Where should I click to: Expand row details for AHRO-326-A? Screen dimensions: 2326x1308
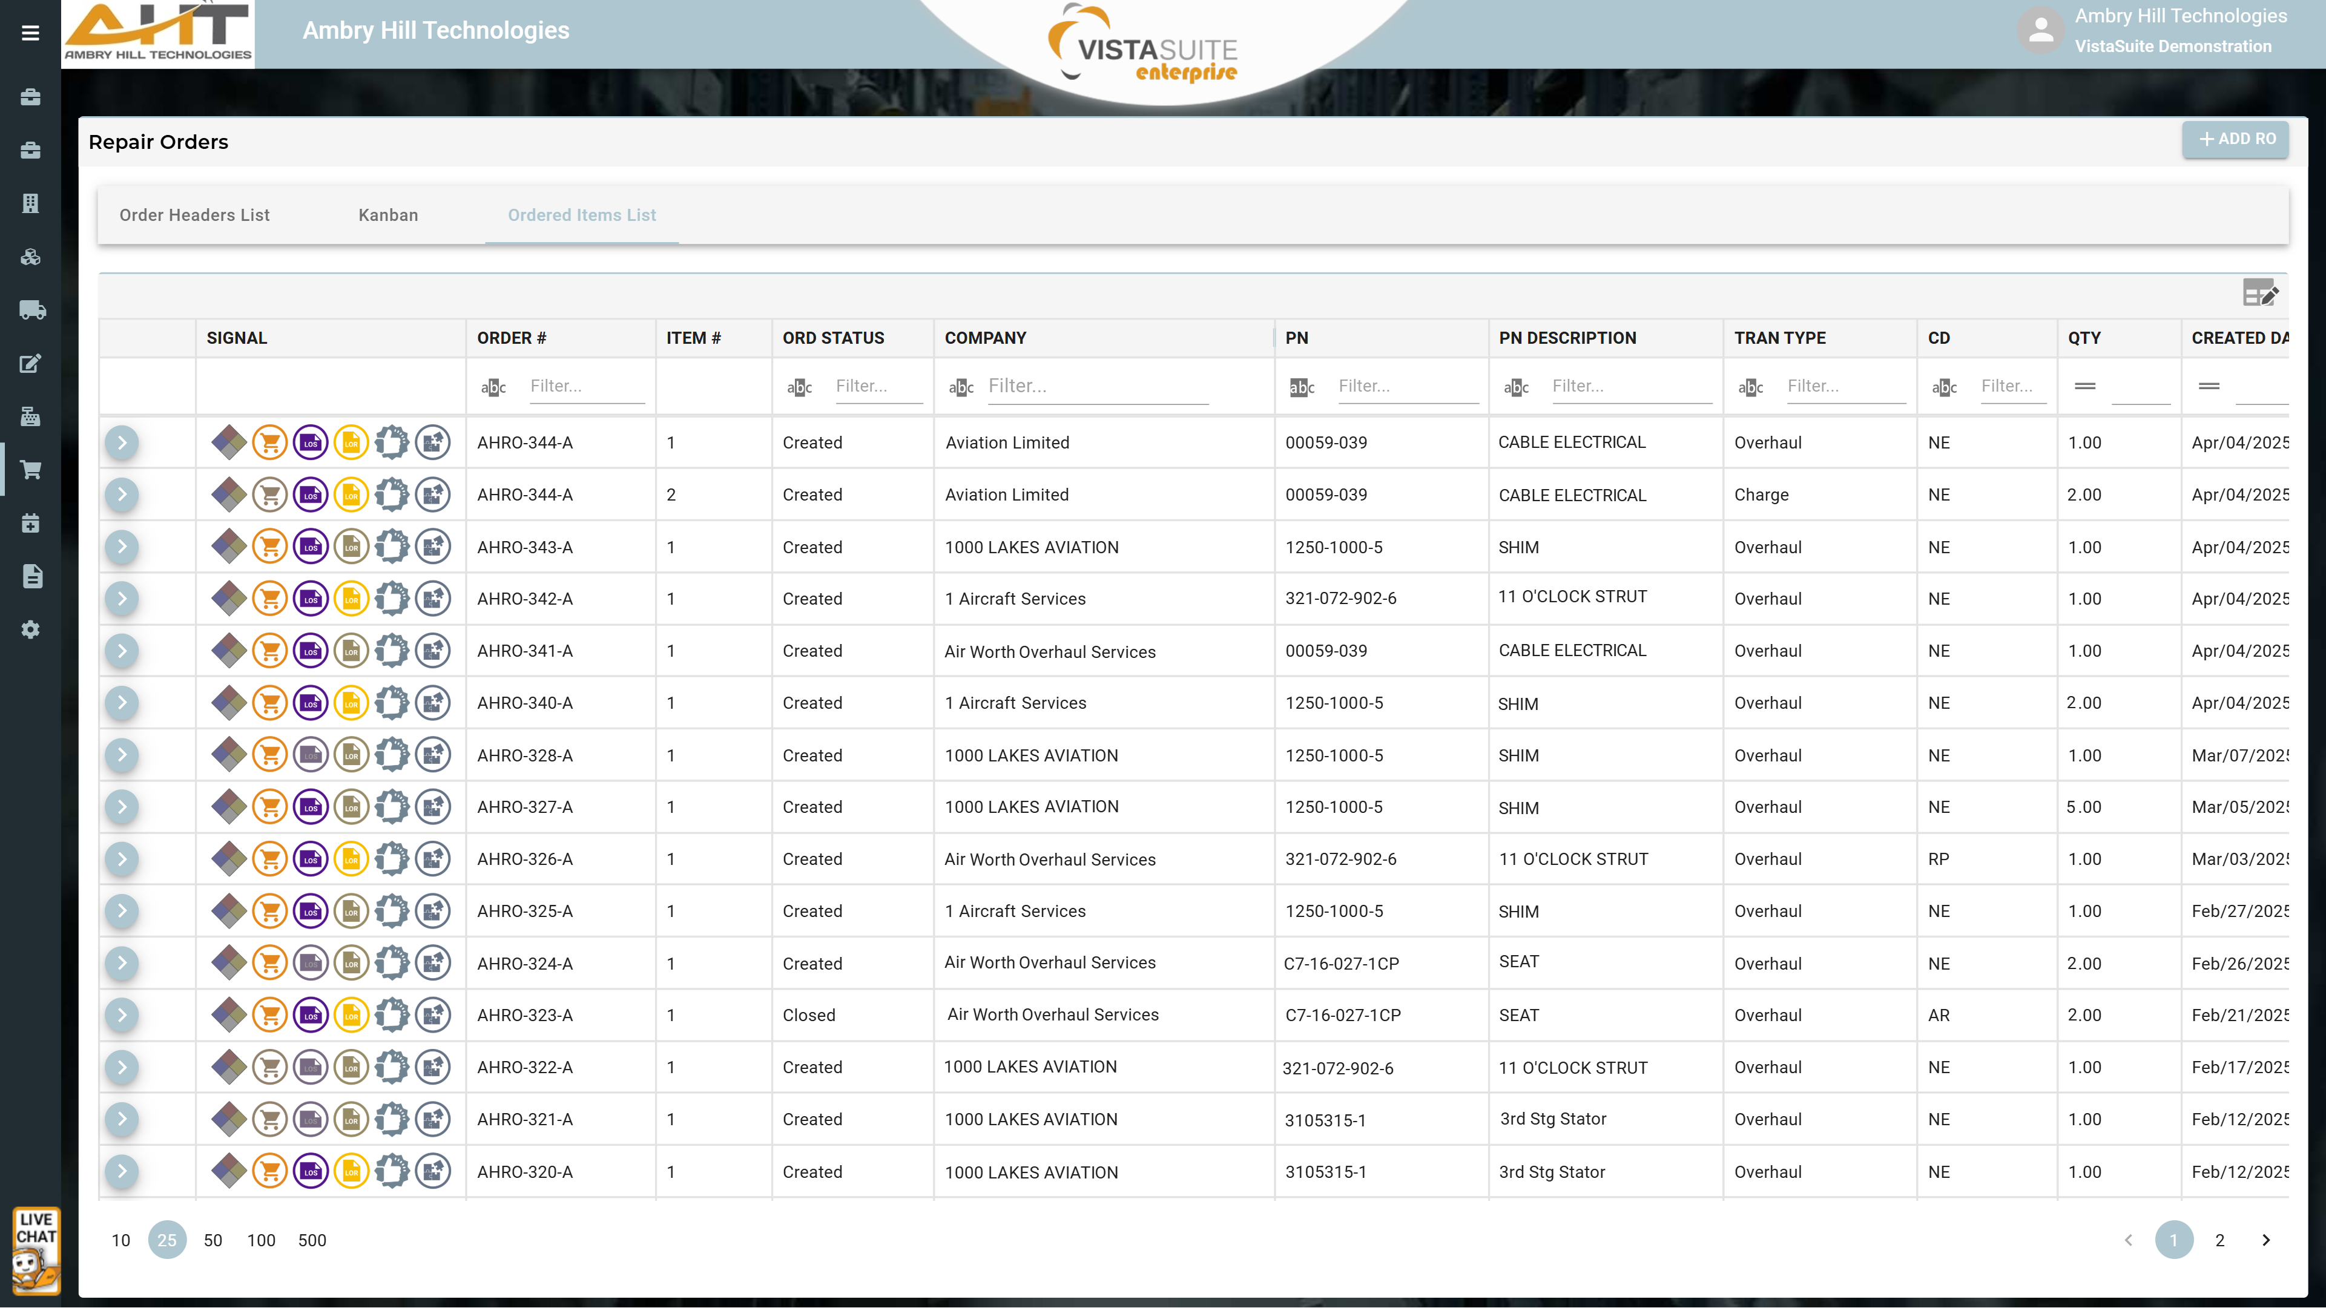122,859
